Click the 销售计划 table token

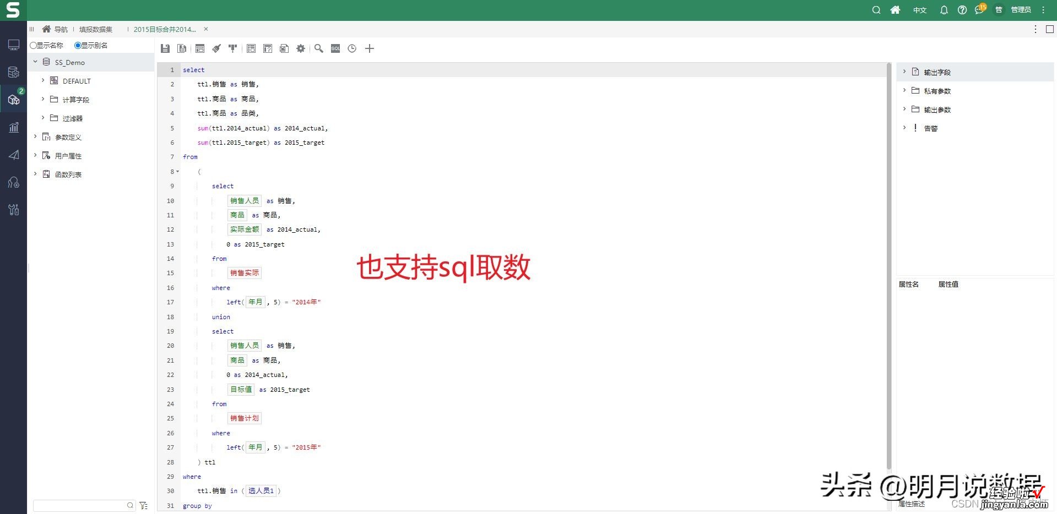coord(245,418)
